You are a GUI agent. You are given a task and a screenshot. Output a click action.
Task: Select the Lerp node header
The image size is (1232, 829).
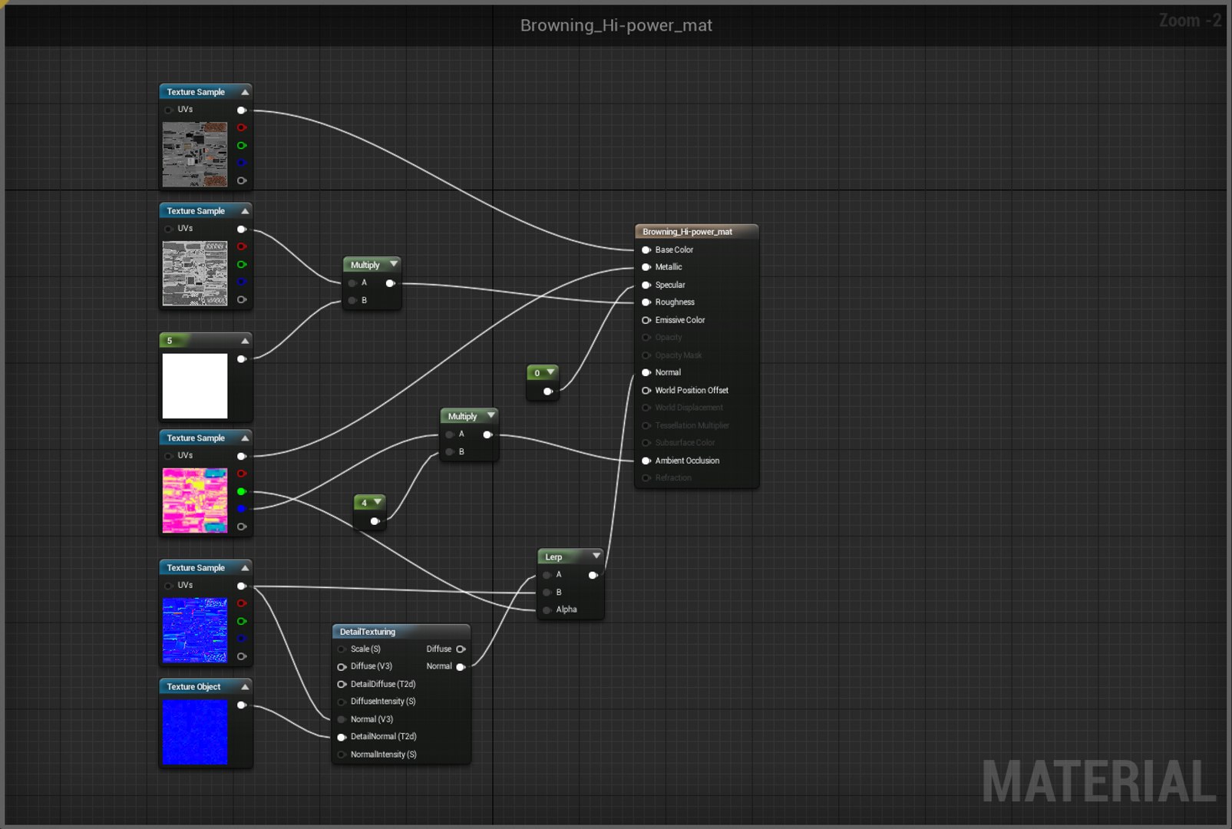(x=570, y=557)
